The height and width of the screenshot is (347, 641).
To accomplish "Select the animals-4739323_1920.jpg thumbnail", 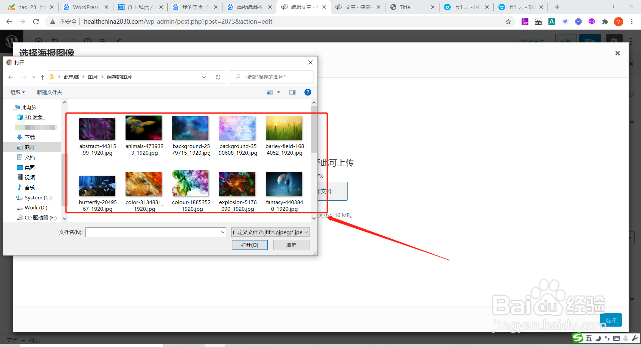I will pos(144,128).
